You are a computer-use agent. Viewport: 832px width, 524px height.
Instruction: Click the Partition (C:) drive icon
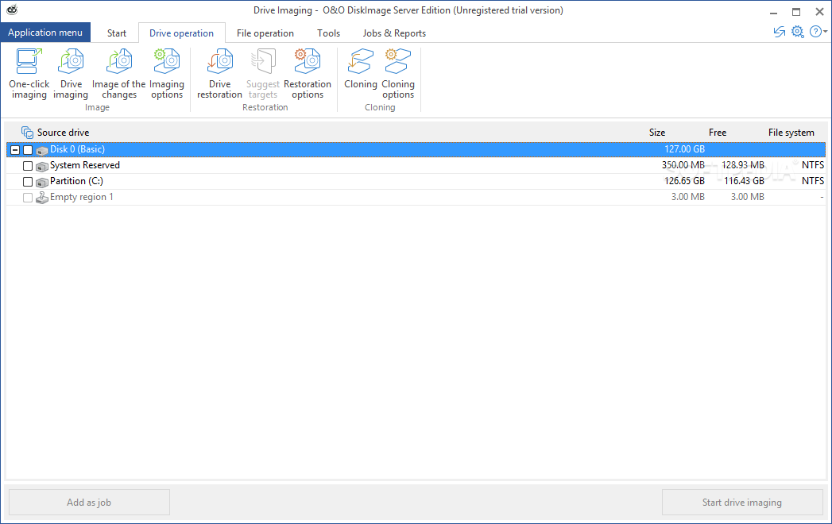click(x=42, y=182)
